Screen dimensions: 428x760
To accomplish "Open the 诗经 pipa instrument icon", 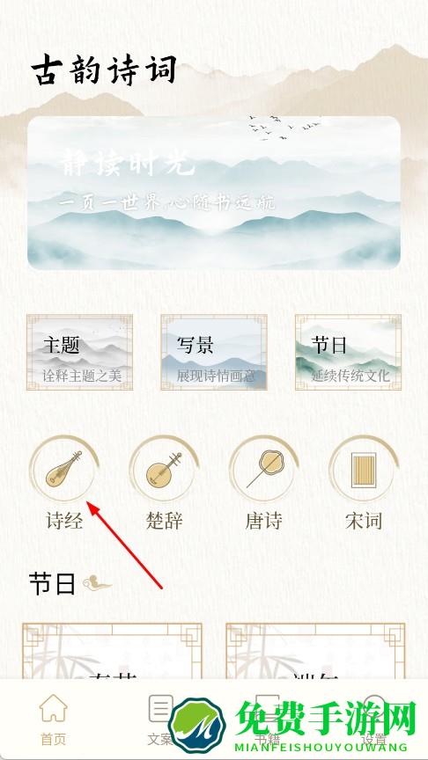I will (64, 468).
